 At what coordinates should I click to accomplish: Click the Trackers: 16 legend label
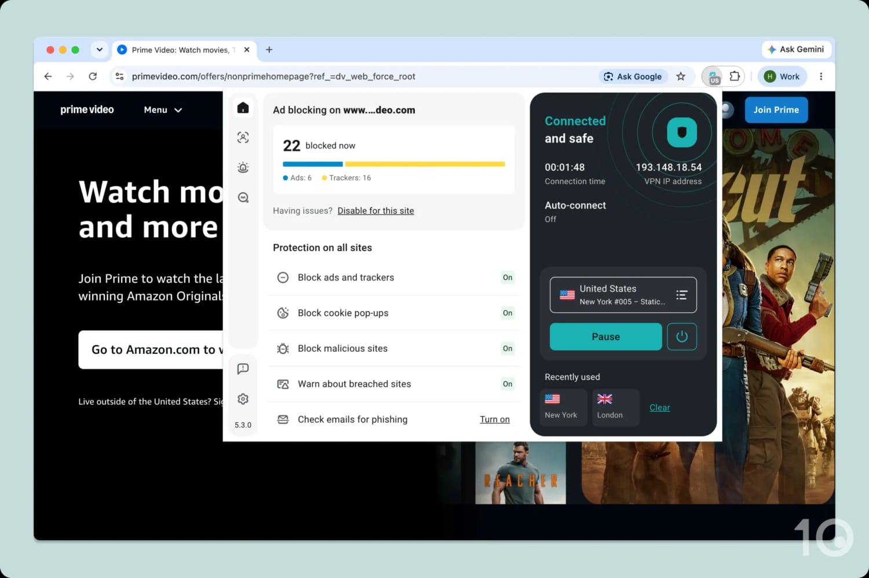click(x=346, y=178)
